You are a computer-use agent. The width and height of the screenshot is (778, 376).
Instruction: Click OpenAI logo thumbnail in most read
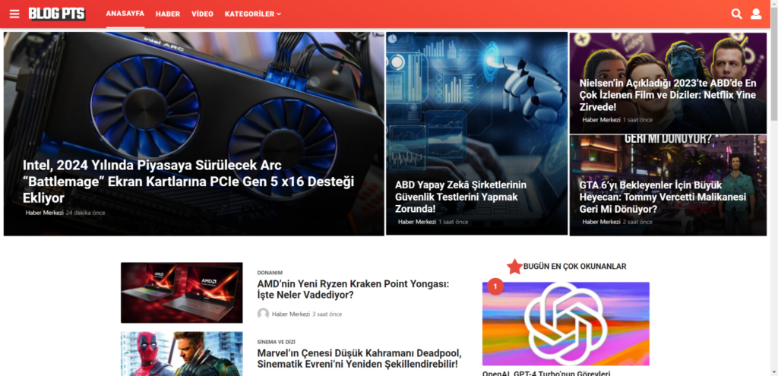565,324
